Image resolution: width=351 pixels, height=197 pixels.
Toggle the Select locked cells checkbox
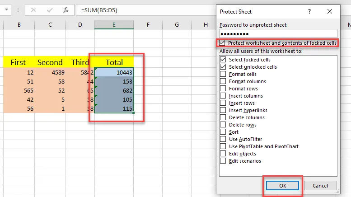click(x=223, y=60)
